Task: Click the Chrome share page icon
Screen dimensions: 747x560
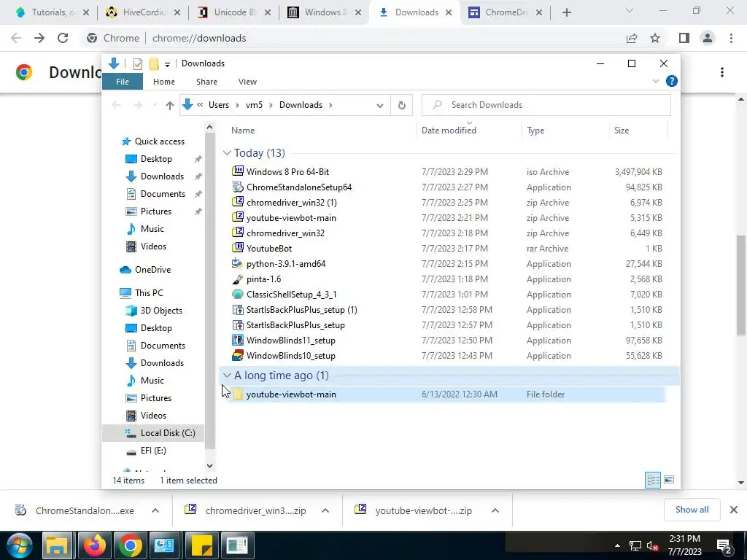Action: 632,38
